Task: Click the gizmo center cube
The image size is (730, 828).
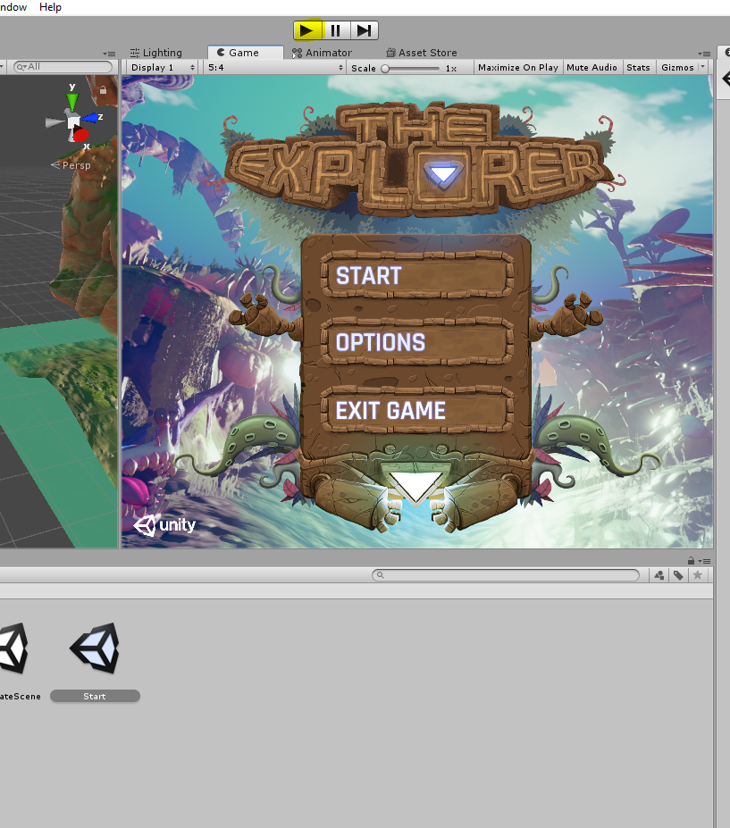Action: [73, 121]
